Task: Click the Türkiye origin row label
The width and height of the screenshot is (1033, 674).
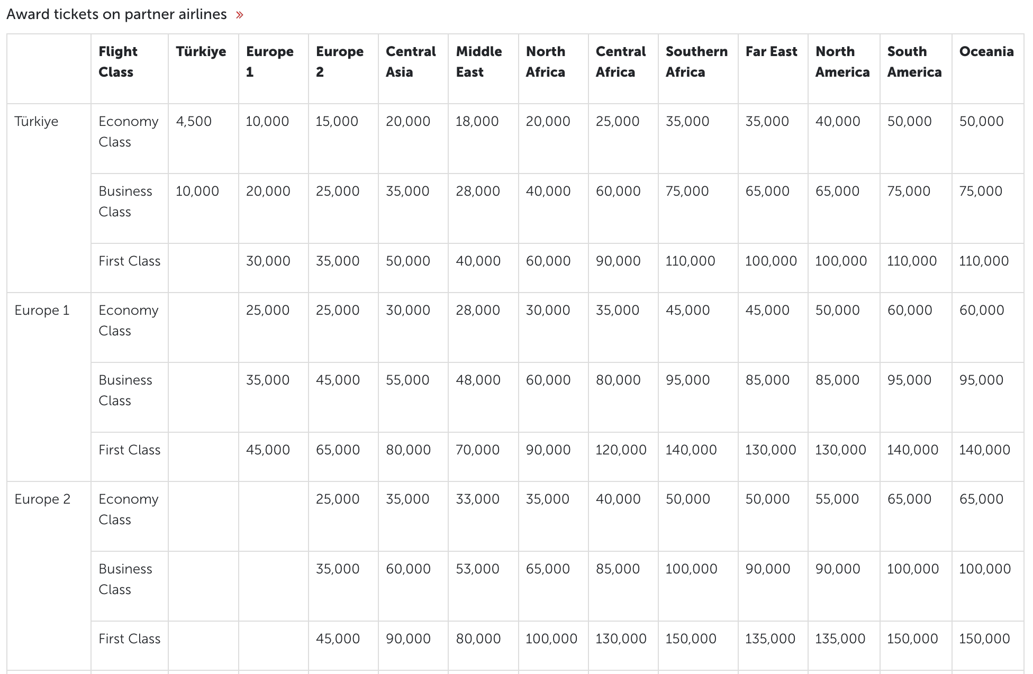Action: click(x=37, y=121)
